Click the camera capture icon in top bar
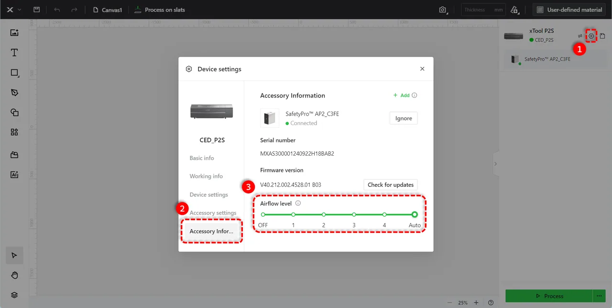 pos(443,10)
